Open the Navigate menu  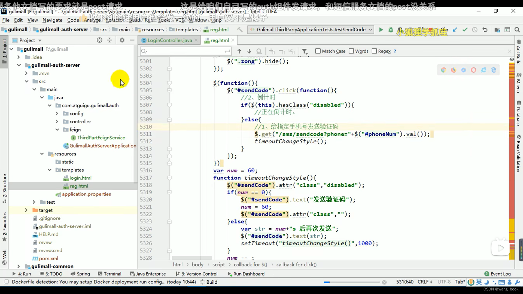[x=52, y=20]
